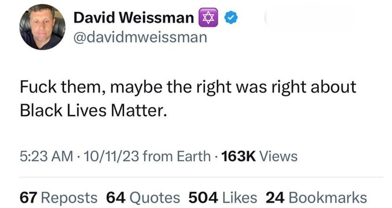The image size is (392, 208).
Task: Click the 163K view count number
Action: point(239,156)
